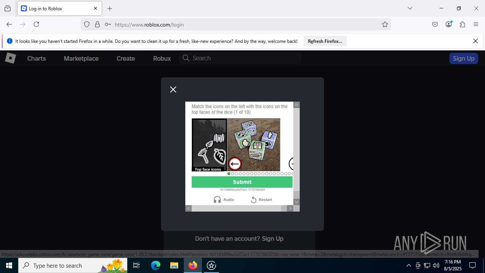Click the captcha horizontal scrollbar left arrow
The height and width of the screenshot is (273, 485).
[x=188, y=208]
